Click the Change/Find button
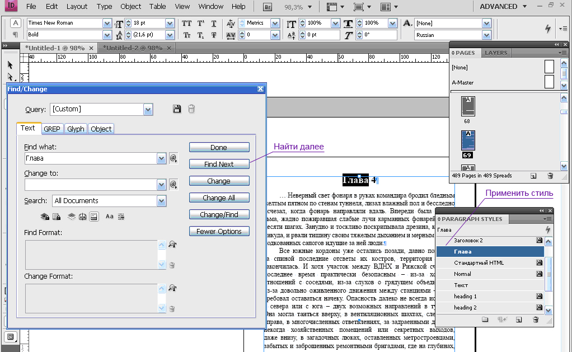Image resolution: width=572 pixels, height=352 pixels. pos(219,214)
